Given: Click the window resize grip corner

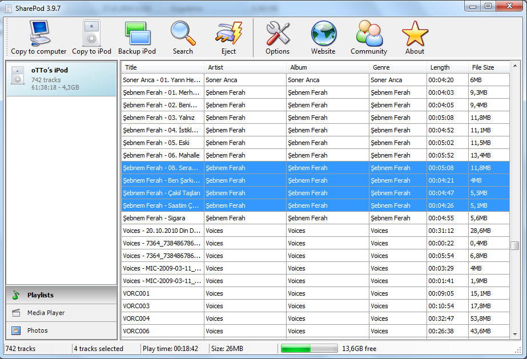Looking at the screenshot, I should (518, 350).
